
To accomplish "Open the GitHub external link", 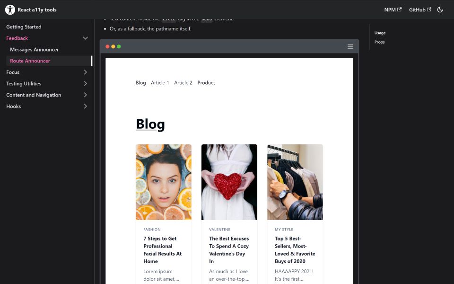I will click(x=420, y=9).
